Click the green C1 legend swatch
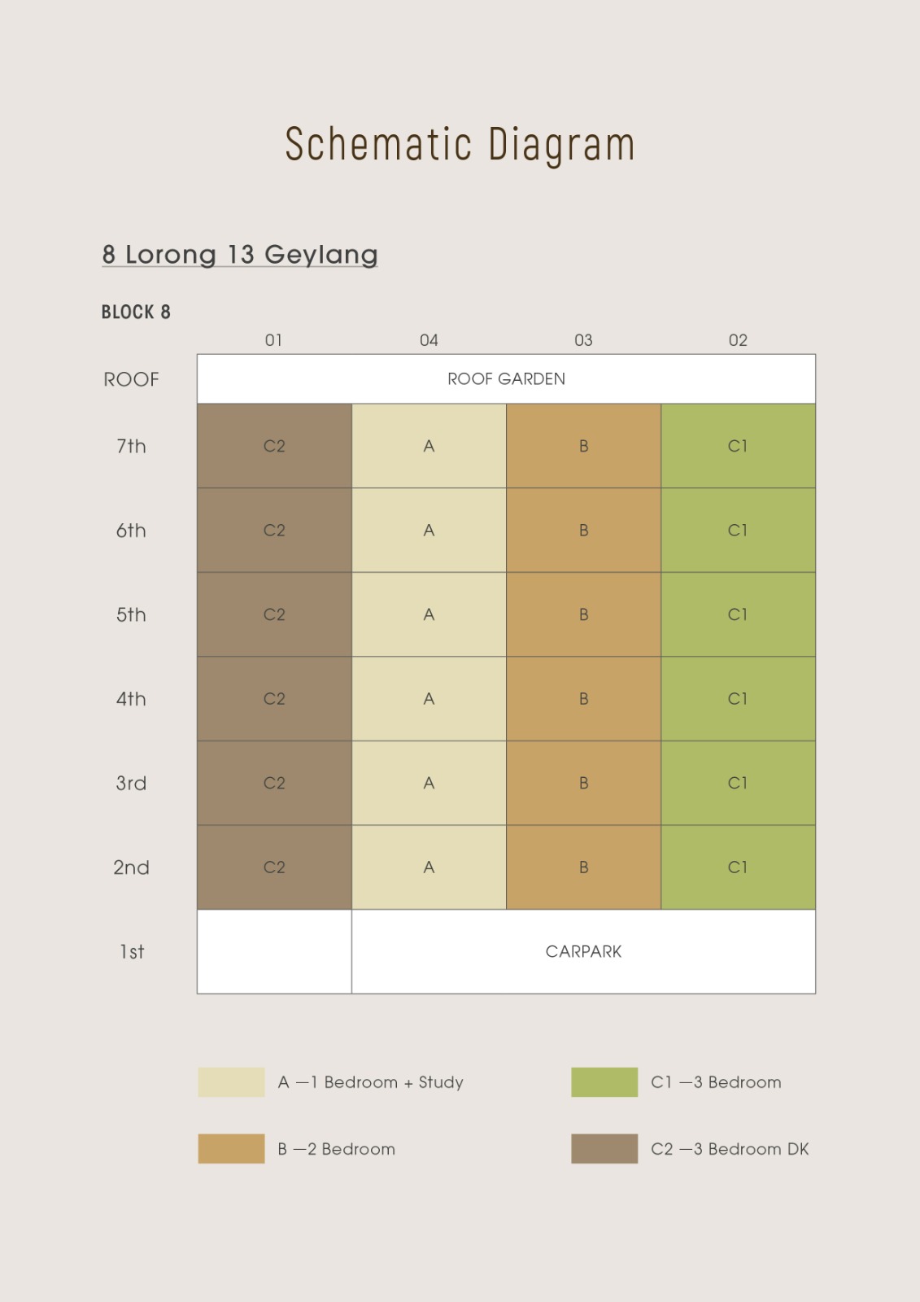This screenshot has width=920, height=1302. 604,1082
